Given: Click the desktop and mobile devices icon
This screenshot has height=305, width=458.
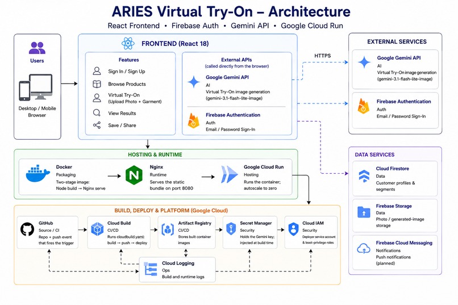Looking at the screenshot, I should [36, 87].
